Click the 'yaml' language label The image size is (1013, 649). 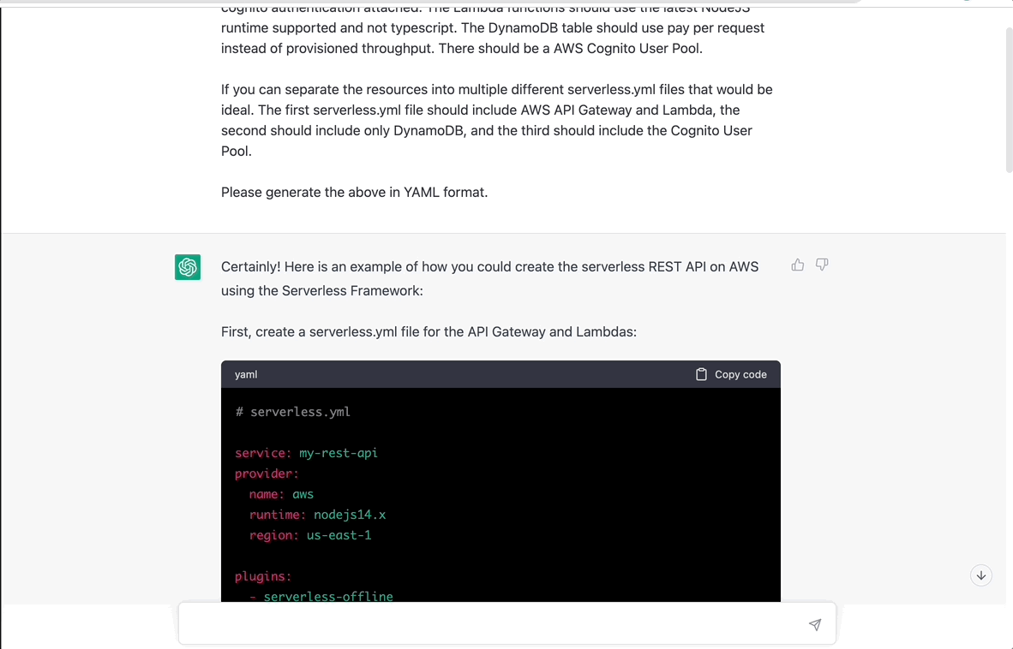[x=246, y=374]
